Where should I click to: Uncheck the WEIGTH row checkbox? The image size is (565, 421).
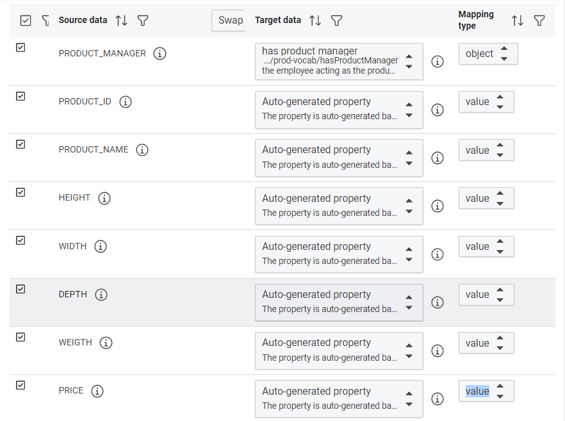point(20,337)
